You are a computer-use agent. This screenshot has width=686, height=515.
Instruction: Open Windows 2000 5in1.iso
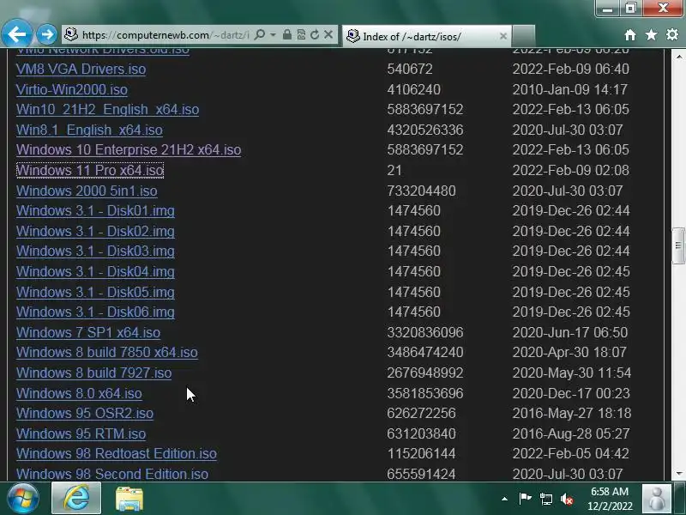[x=87, y=191]
